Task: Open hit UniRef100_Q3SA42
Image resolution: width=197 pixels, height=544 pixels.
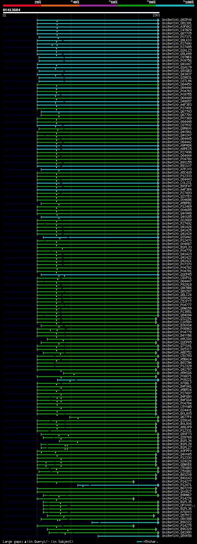Action: click(177, 237)
